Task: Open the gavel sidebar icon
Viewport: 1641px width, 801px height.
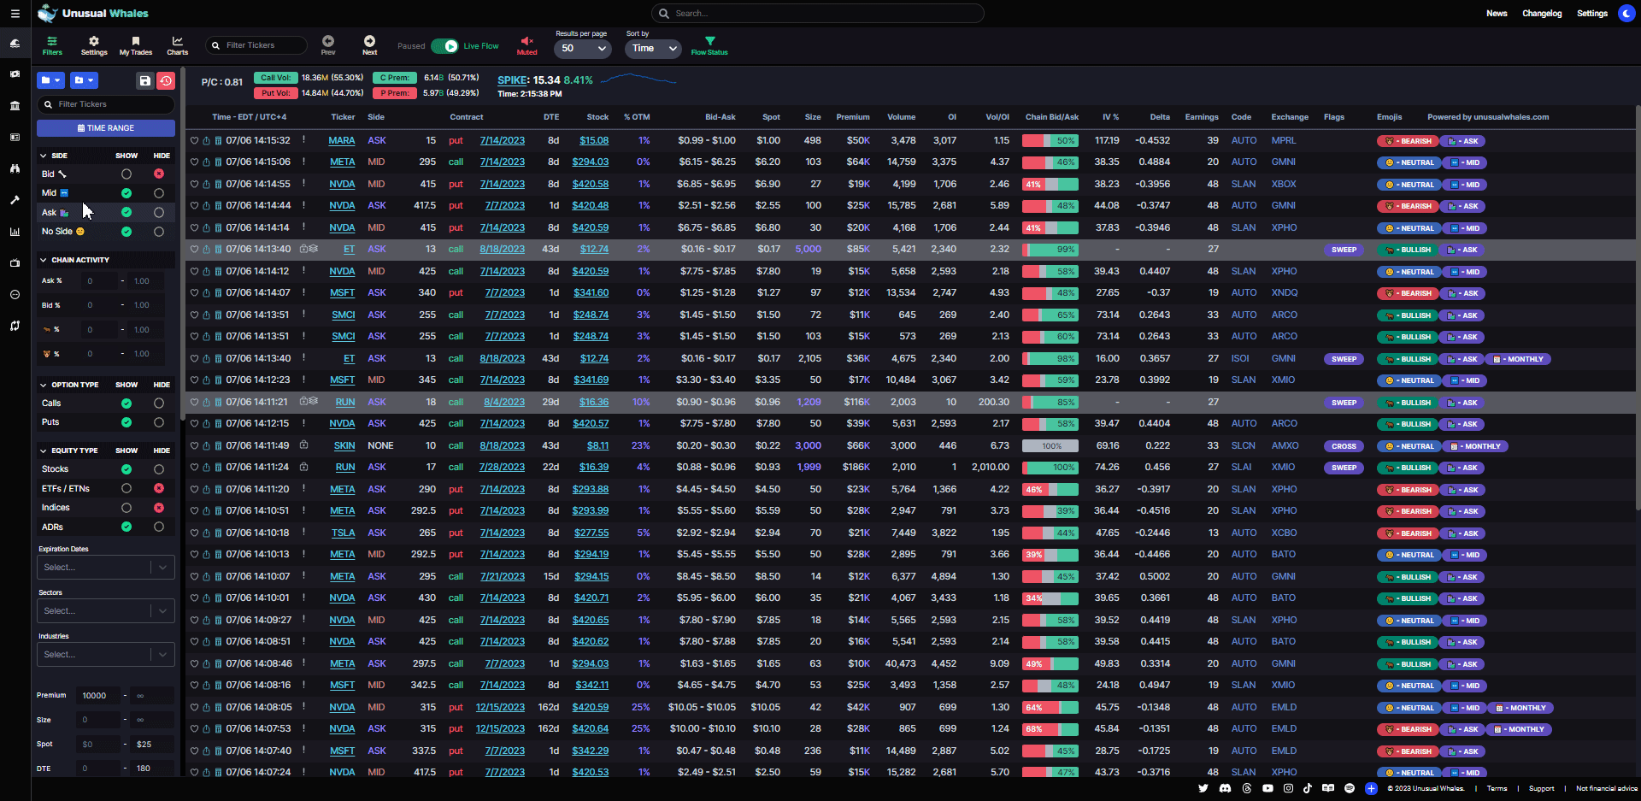Action: click(15, 200)
